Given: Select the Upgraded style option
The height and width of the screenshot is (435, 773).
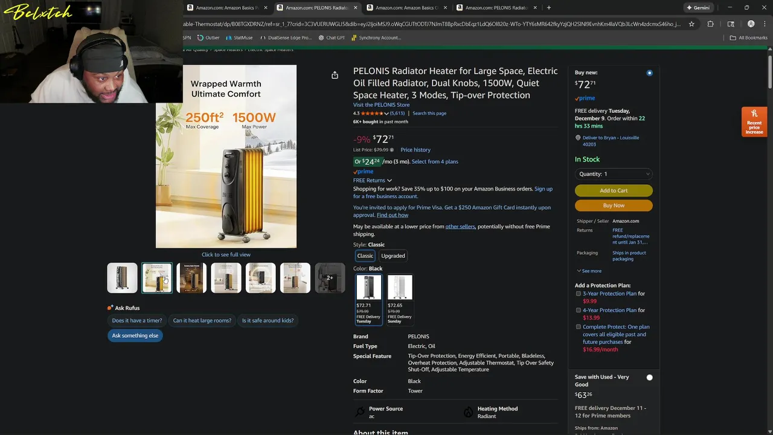Looking at the screenshot, I should click(393, 256).
